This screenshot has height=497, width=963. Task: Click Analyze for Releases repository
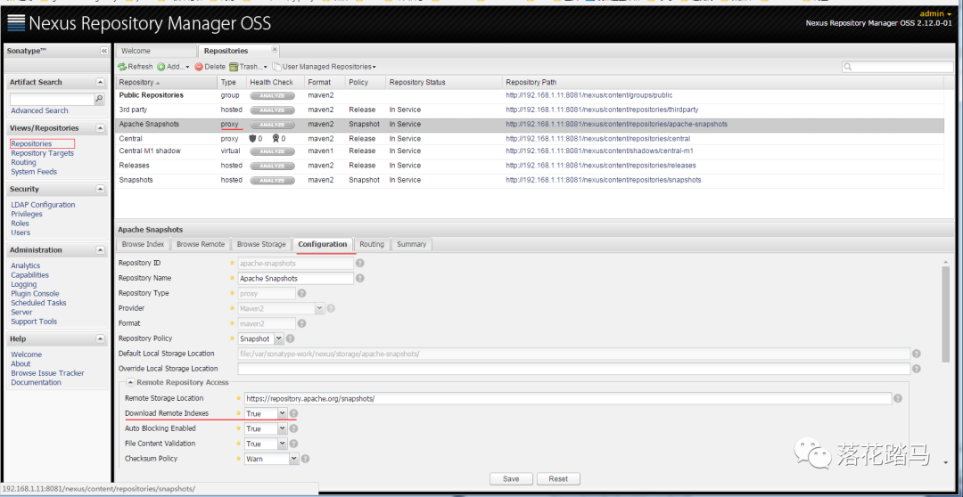click(272, 166)
